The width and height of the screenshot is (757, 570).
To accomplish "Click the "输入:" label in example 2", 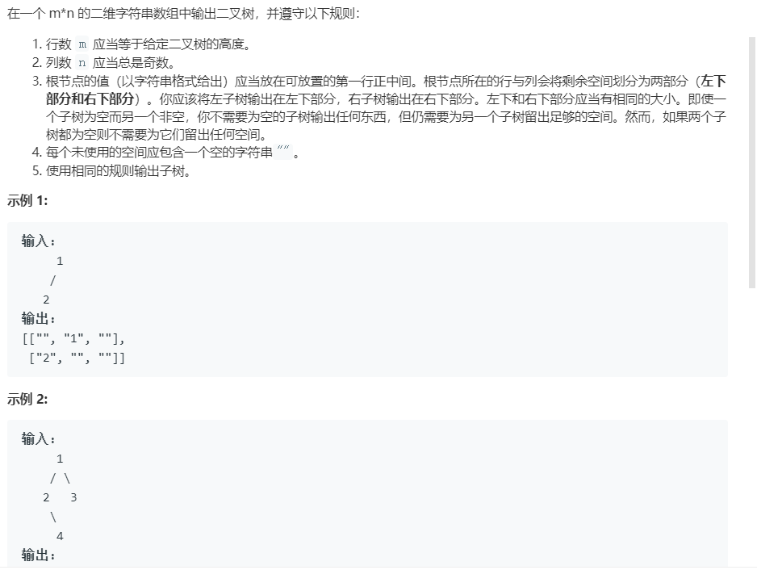I will (39, 438).
